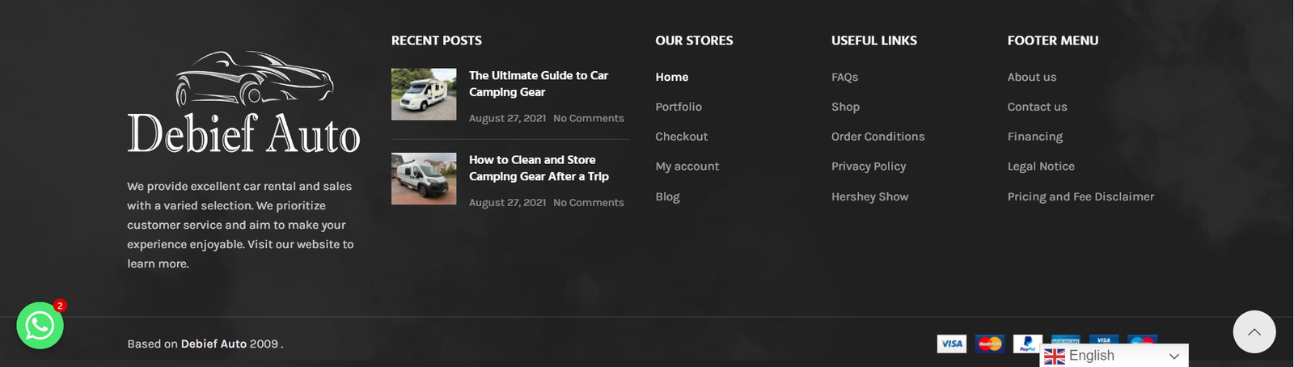Open the WhatsApp chat bubble
This screenshot has height=367, width=1294.
click(40, 325)
